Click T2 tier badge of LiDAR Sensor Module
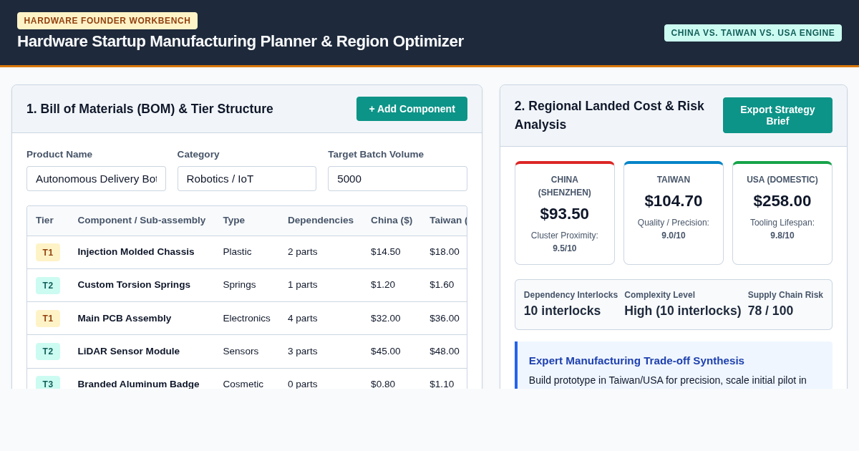 [48, 351]
